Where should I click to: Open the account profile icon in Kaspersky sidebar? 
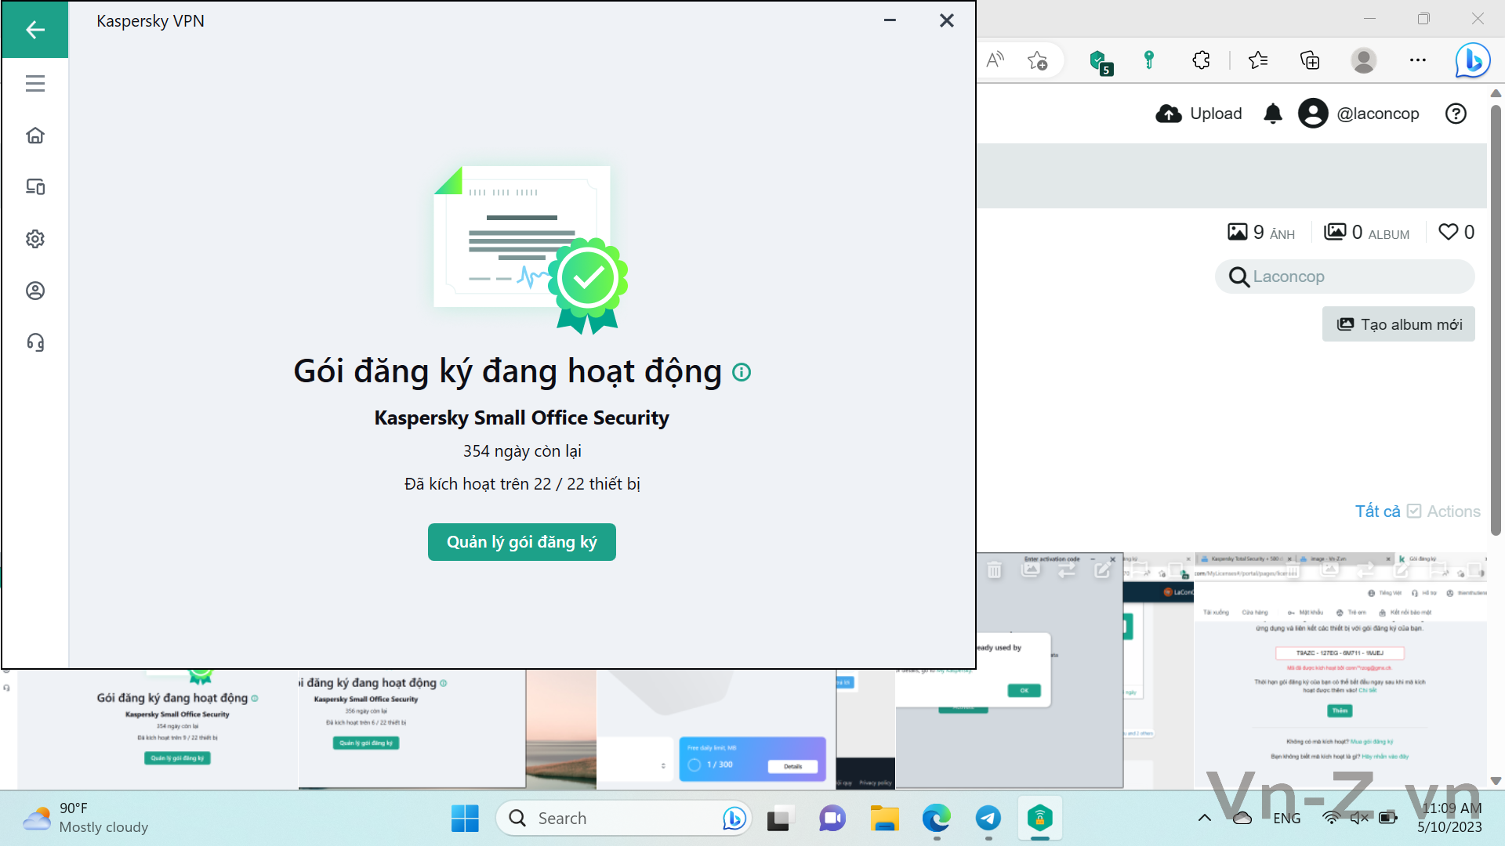coord(35,291)
